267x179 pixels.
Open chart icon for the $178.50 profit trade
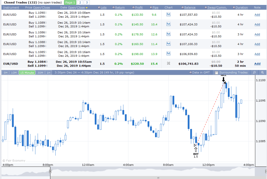(168, 34)
